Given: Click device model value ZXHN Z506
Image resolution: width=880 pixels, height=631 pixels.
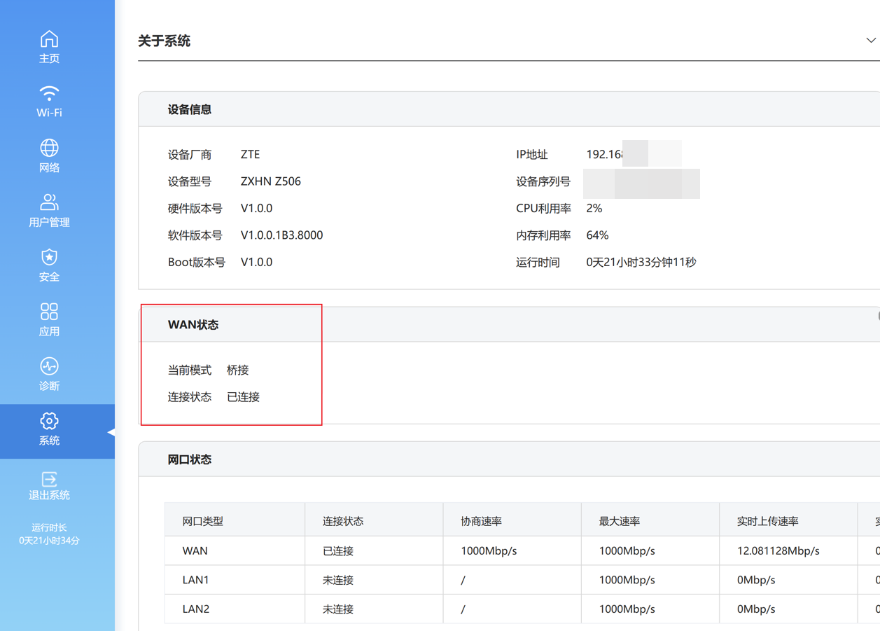Looking at the screenshot, I should [271, 181].
